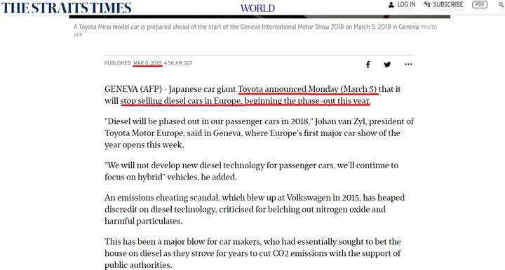The height and width of the screenshot is (270, 505).
Task: Open The Straits Times home logo
Action: [x=67, y=8]
